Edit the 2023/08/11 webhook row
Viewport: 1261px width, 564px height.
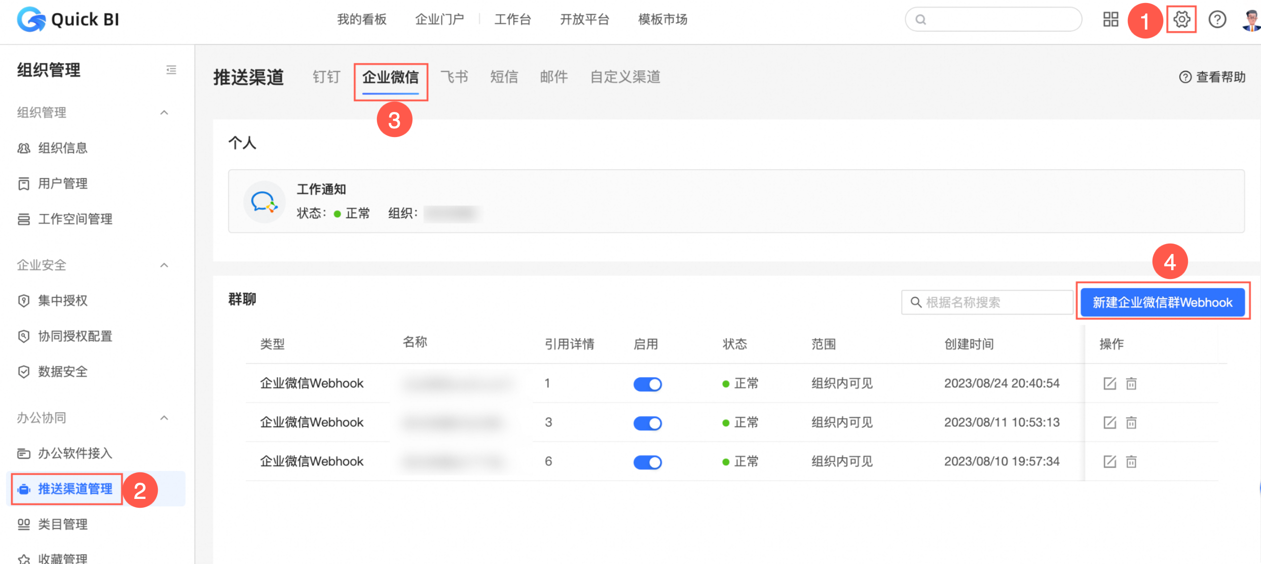tap(1110, 423)
